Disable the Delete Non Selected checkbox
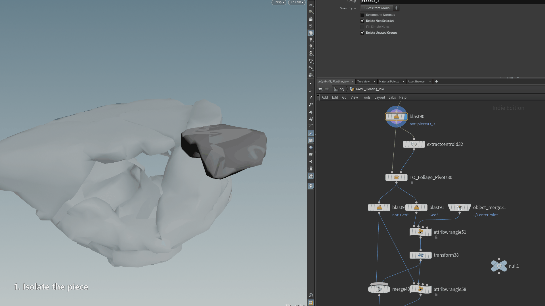 coord(362,21)
